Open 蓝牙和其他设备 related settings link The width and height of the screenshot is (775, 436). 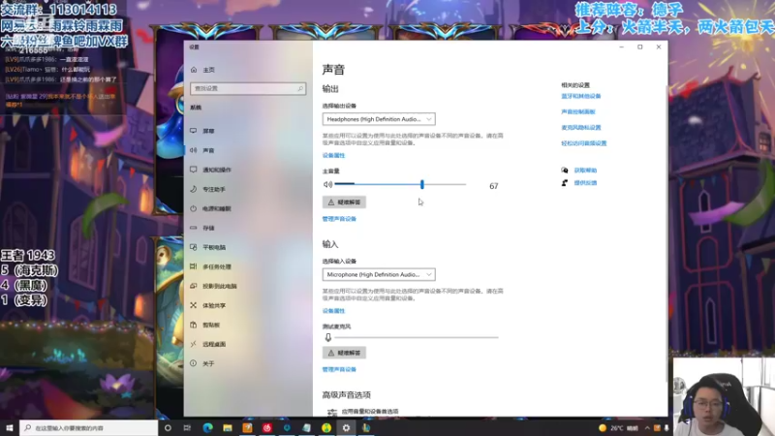tap(580, 96)
